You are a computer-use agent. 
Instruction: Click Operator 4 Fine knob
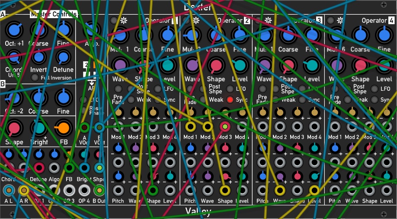pyautogui.click(x=384, y=35)
